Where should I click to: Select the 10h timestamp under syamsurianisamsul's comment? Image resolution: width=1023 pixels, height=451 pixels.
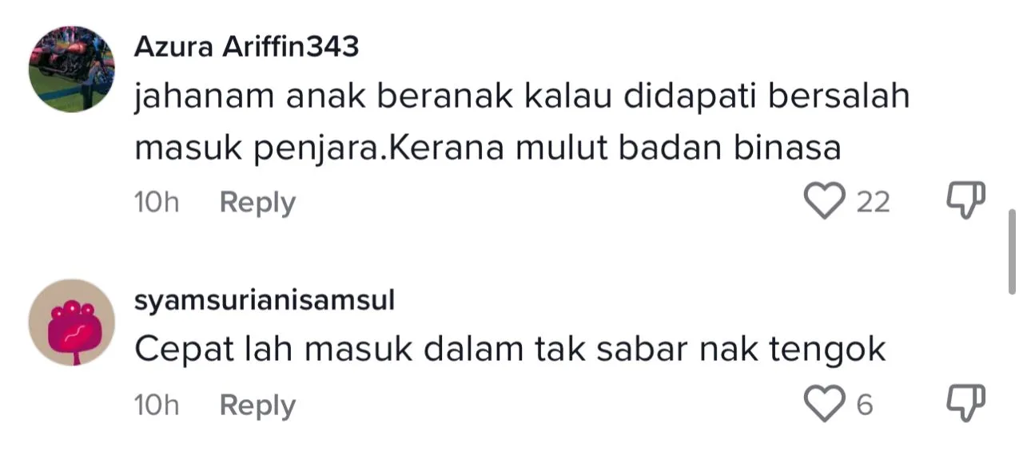(x=157, y=406)
